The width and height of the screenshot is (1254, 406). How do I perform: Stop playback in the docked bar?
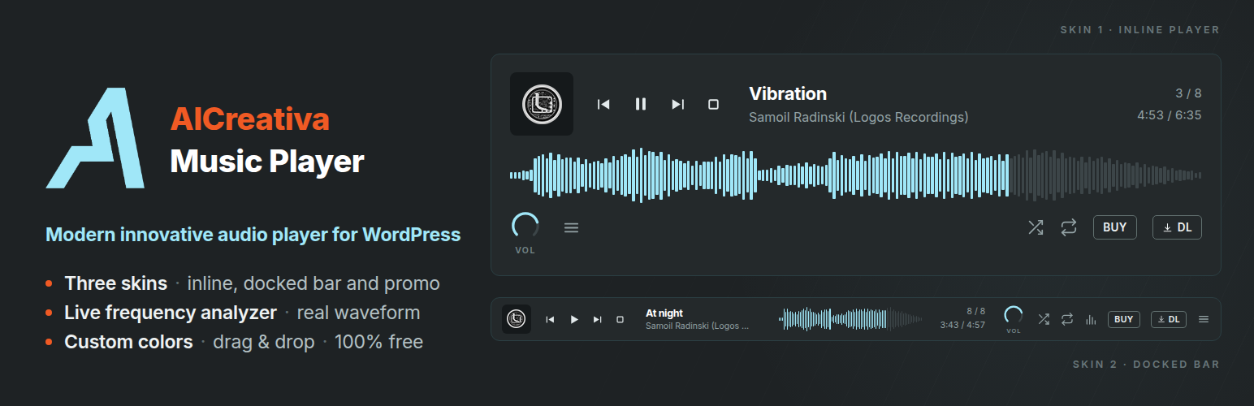pos(620,320)
